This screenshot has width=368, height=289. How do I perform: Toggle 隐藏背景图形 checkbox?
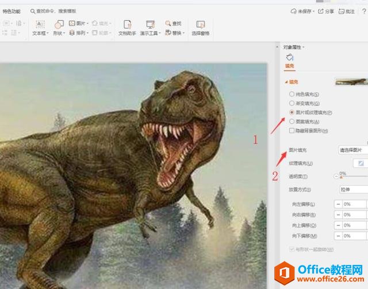pyautogui.click(x=292, y=131)
